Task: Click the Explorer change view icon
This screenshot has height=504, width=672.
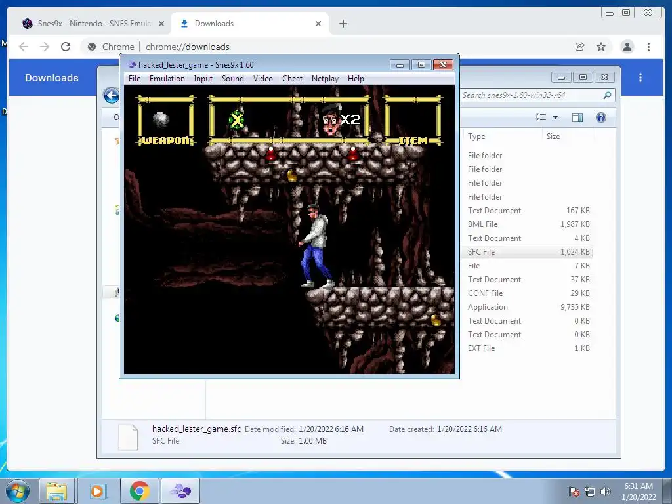Action: (541, 117)
